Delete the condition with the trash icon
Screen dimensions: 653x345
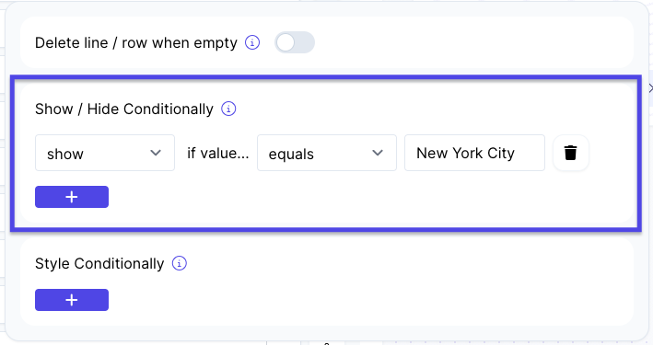point(570,153)
